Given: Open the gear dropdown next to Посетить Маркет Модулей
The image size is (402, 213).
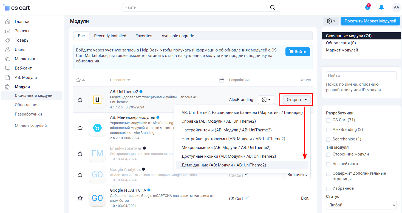Looking at the screenshot, I should point(331,21).
